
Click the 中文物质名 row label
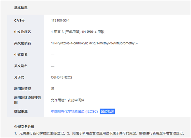[x=23, y=32]
